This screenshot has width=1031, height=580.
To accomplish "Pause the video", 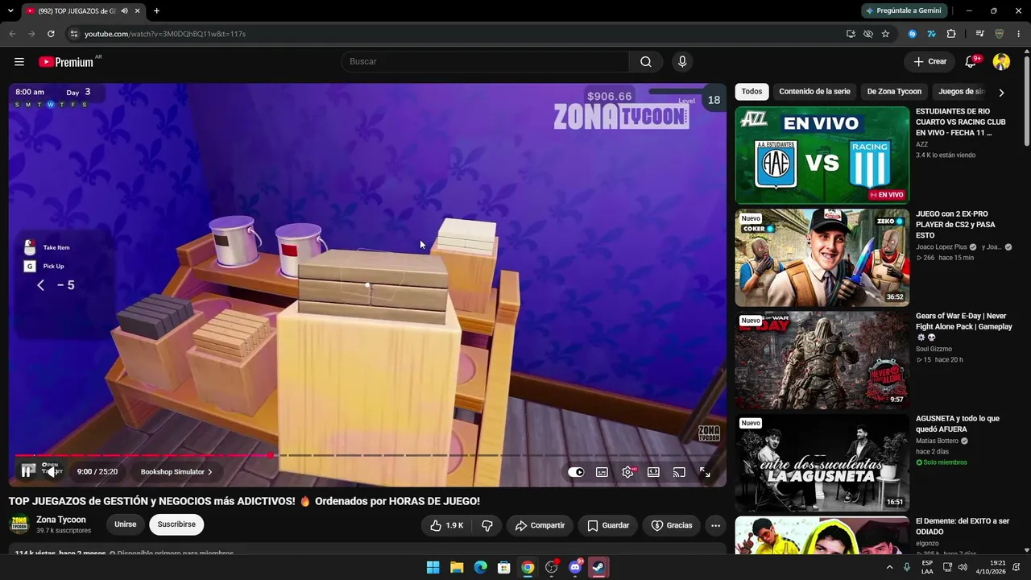I will 27,471.
